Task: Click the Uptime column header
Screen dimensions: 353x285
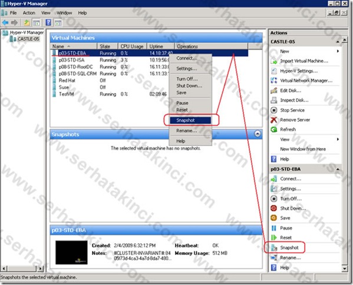Action: tap(161, 47)
